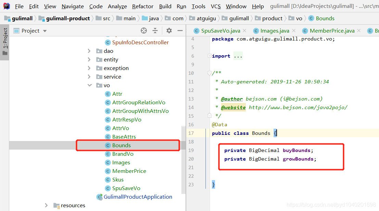
Task: Open the Navigate menu
Action: tap(73, 6)
